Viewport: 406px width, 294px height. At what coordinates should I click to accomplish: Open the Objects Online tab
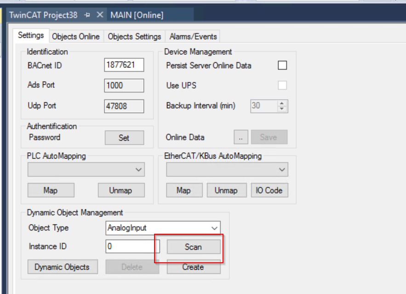(76, 36)
